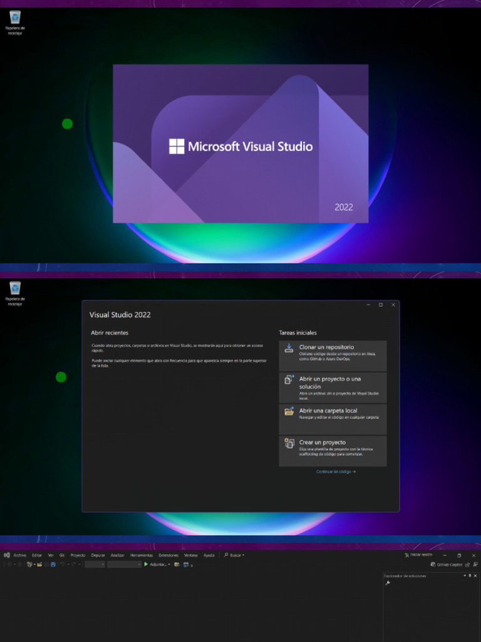Click the Visual Studio logo icon in menu bar
Image resolution: width=481 pixels, height=642 pixels.
pos(6,555)
